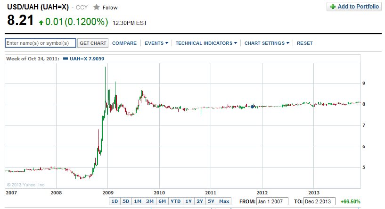Click Add to Portfolio button
Viewport: 385px width, 209px height.
click(354, 7)
